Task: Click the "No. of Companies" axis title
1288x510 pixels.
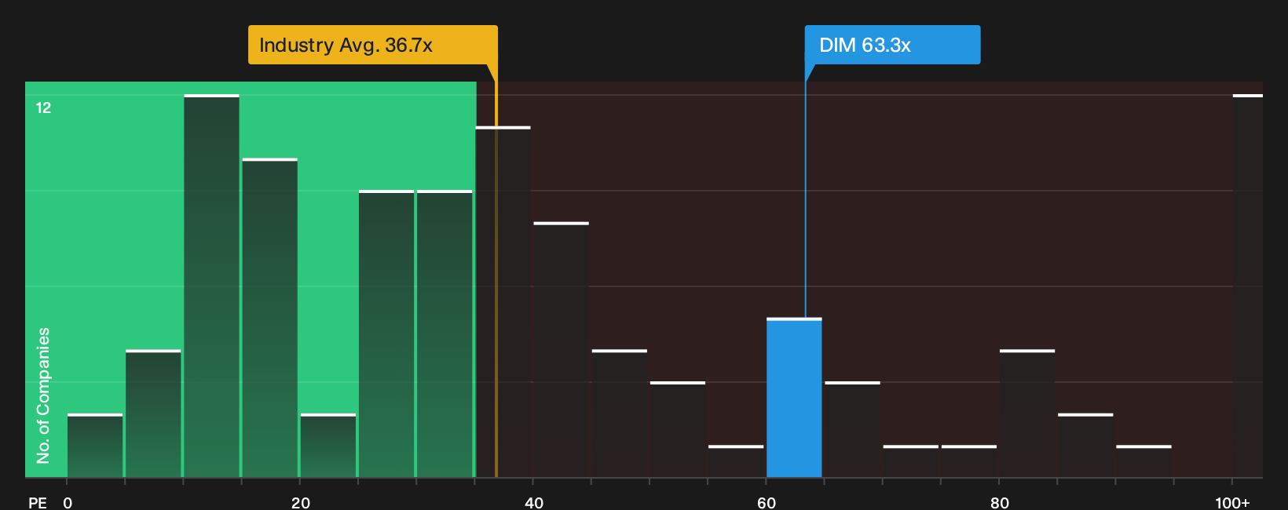Action: point(43,395)
